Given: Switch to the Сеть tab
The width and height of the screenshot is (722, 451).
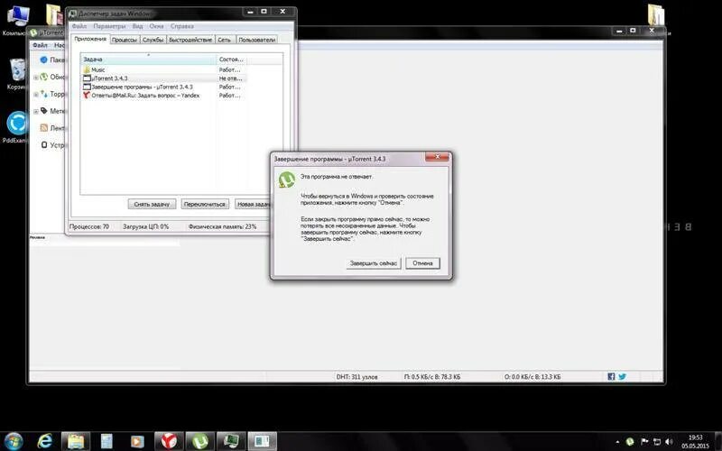Looking at the screenshot, I should click(224, 40).
